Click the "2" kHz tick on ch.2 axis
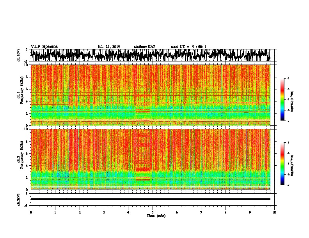This screenshot has width=309, height=238. pyautogui.click(x=27, y=178)
